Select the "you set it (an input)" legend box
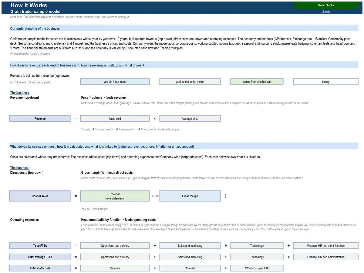Viewport: 364px width, 273px height. tap(115, 82)
